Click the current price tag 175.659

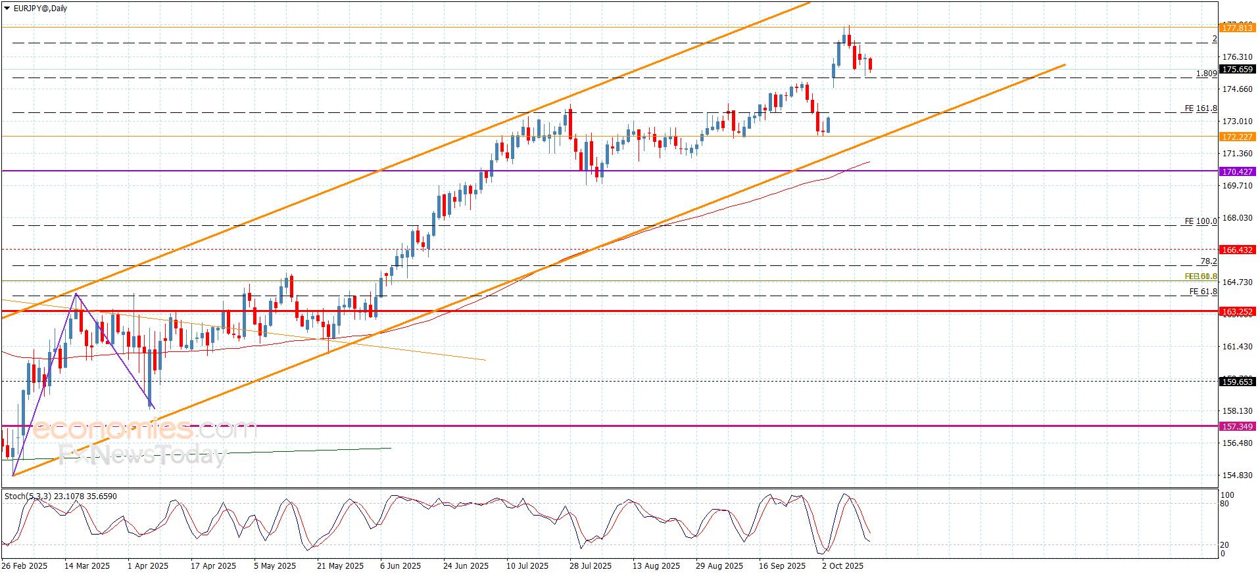[x=1237, y=69]
